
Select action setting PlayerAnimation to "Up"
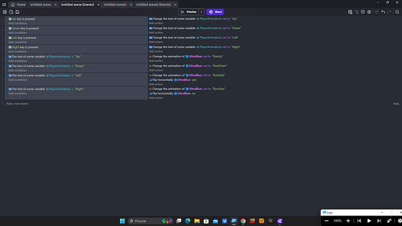(193, 19)
